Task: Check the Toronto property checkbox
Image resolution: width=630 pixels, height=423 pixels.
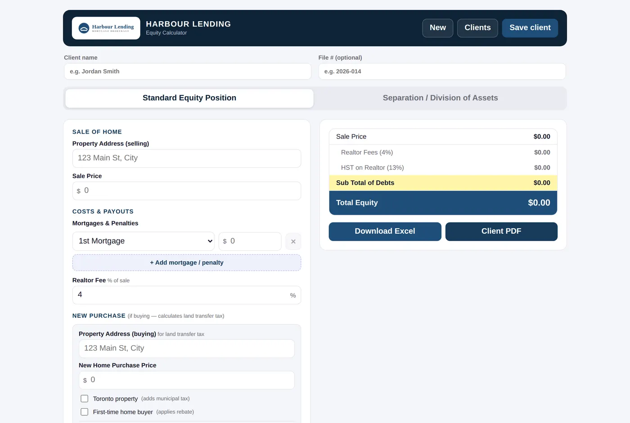Action: pos(84,398)
